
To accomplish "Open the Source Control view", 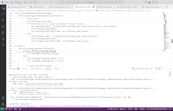I will (x=3, y=20).
